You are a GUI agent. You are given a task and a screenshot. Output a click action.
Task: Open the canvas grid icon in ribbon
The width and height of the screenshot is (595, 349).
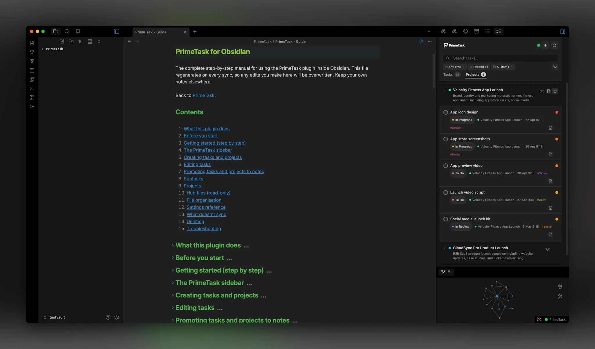pos(32,61)
